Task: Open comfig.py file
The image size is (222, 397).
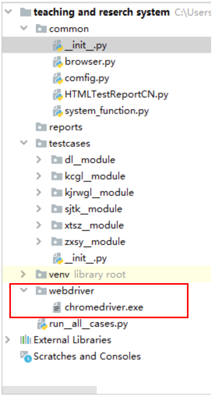Action: 87,78
